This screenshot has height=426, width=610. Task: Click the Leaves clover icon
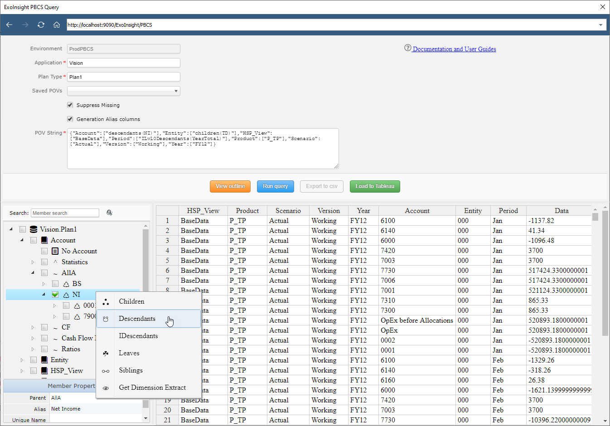(x=106, y=353)
